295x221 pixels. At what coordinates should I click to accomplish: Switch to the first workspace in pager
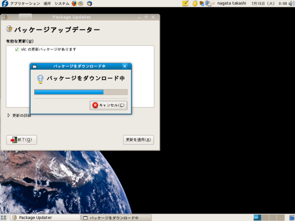[x=257, y=218]
